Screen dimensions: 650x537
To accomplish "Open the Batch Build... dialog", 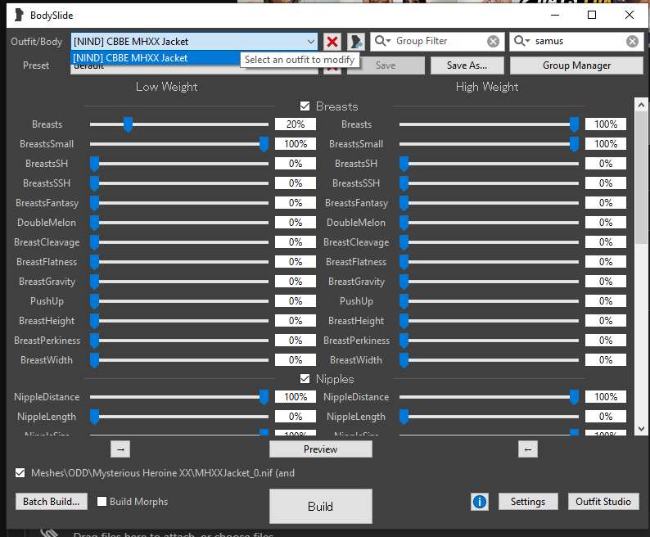I will 52,501.
